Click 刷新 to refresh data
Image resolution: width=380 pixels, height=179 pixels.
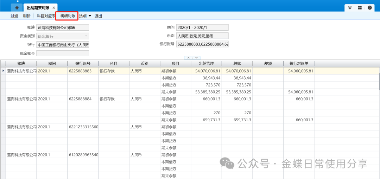(27, 16)
